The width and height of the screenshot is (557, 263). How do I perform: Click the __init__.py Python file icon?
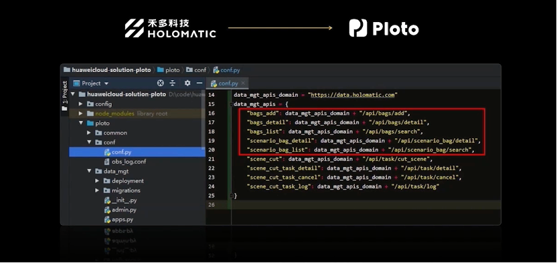click(x=107, y=200)
